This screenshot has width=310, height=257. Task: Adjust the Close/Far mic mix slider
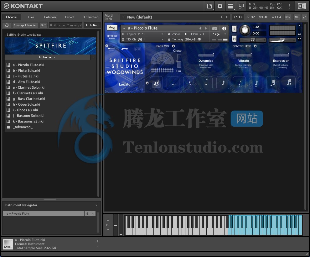coord(179,61)
